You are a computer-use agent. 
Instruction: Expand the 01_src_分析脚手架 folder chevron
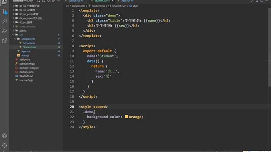(13, 5)
